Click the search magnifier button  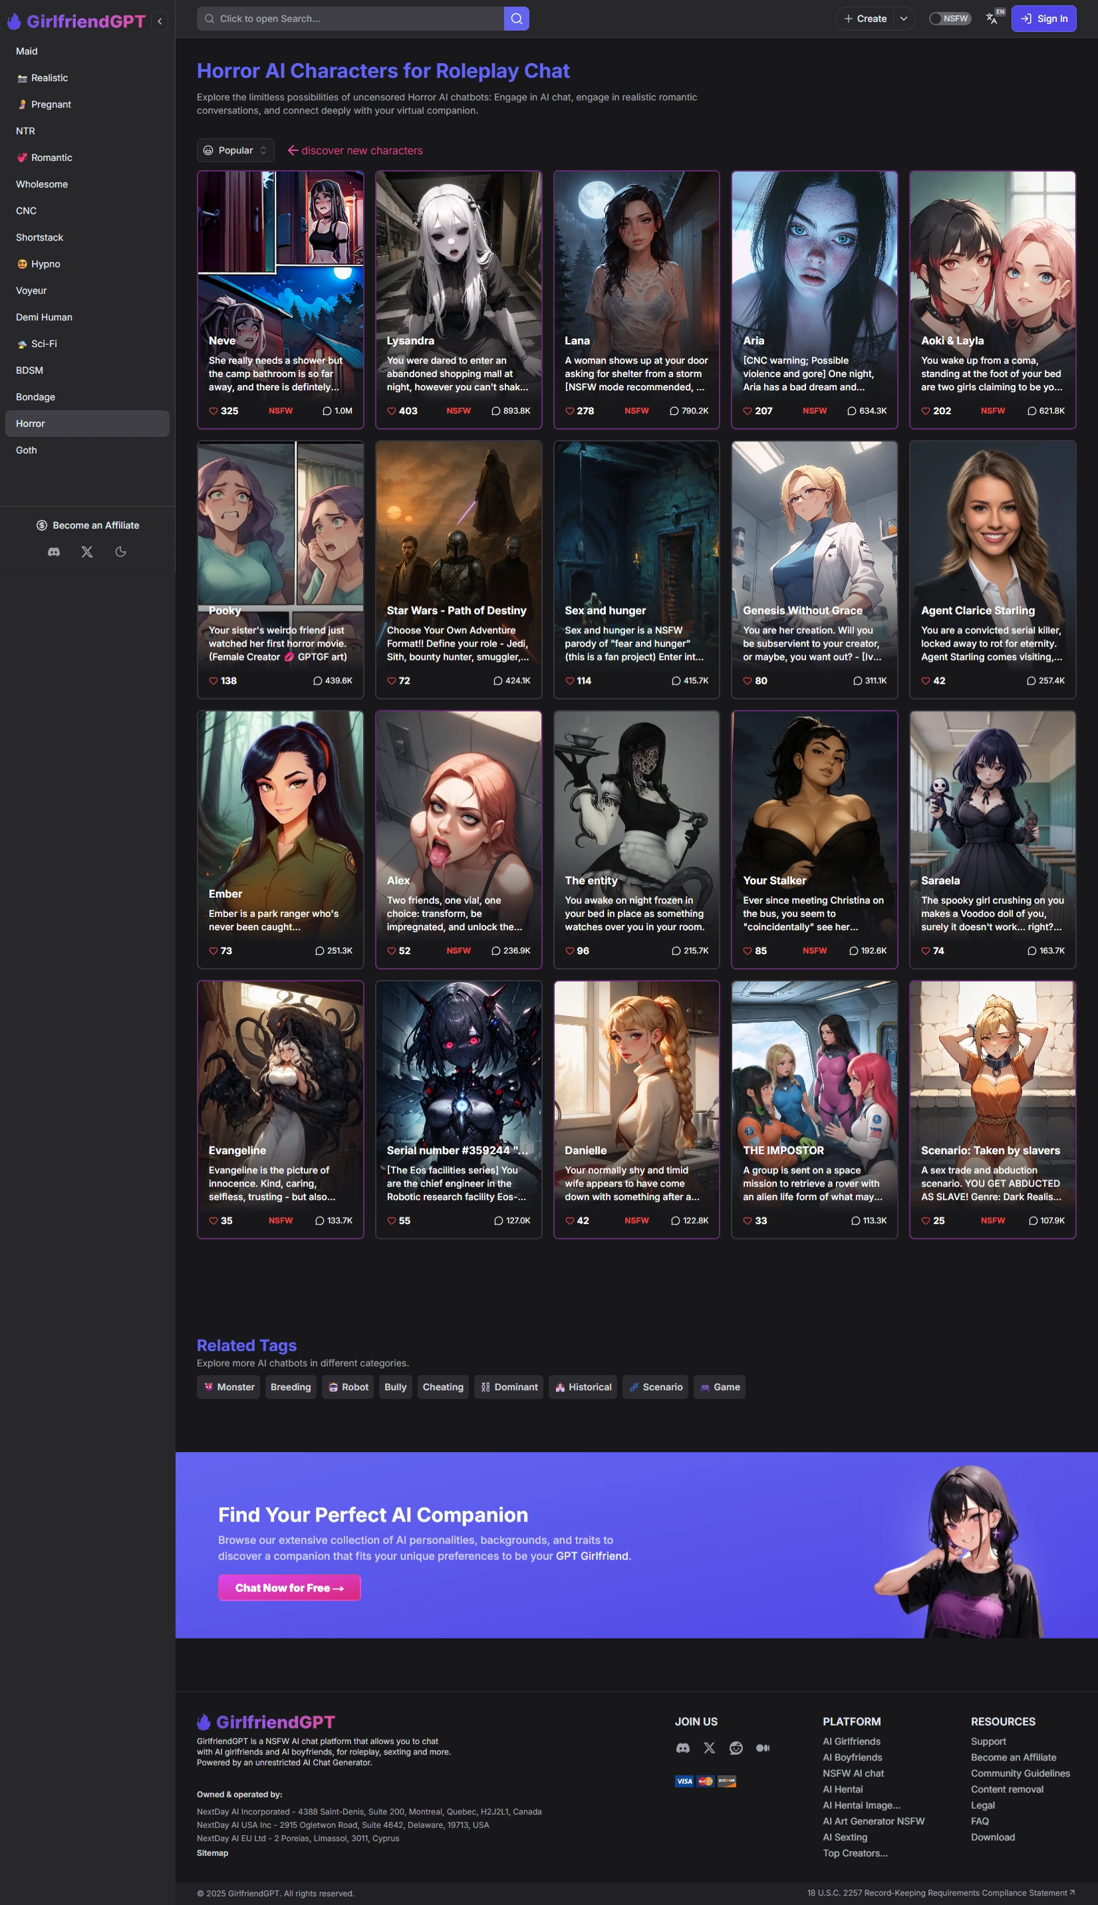[x=516, y=19]
